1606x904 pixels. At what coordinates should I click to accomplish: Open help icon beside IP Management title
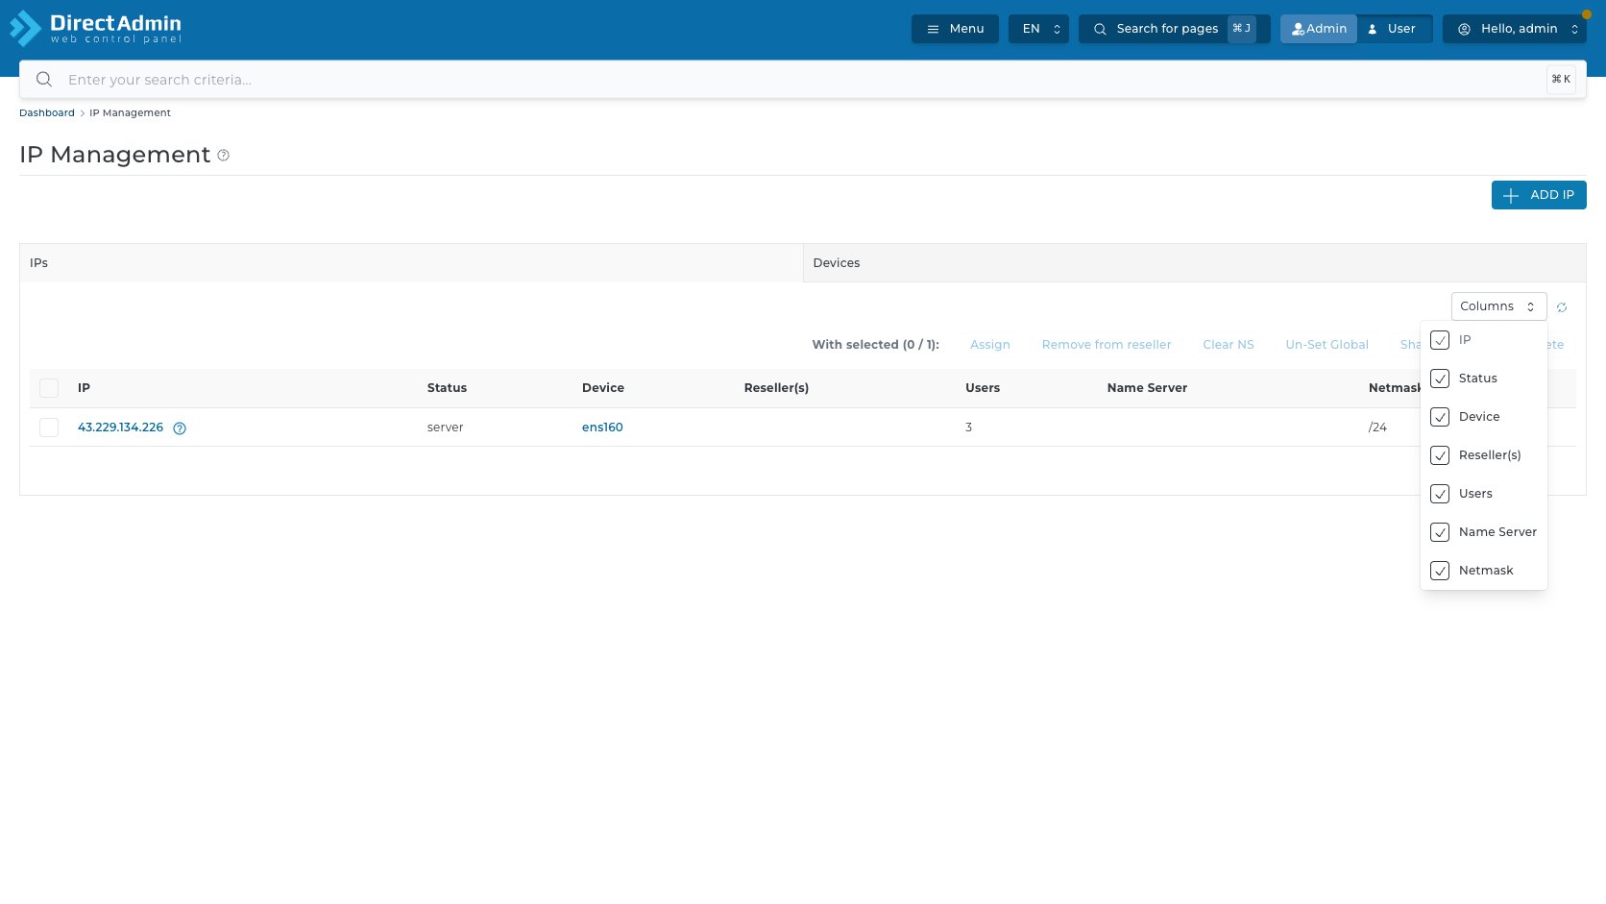point(224,156)
